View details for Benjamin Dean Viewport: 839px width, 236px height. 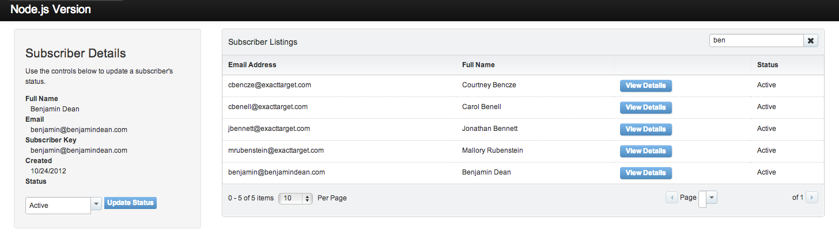point(645,173)
